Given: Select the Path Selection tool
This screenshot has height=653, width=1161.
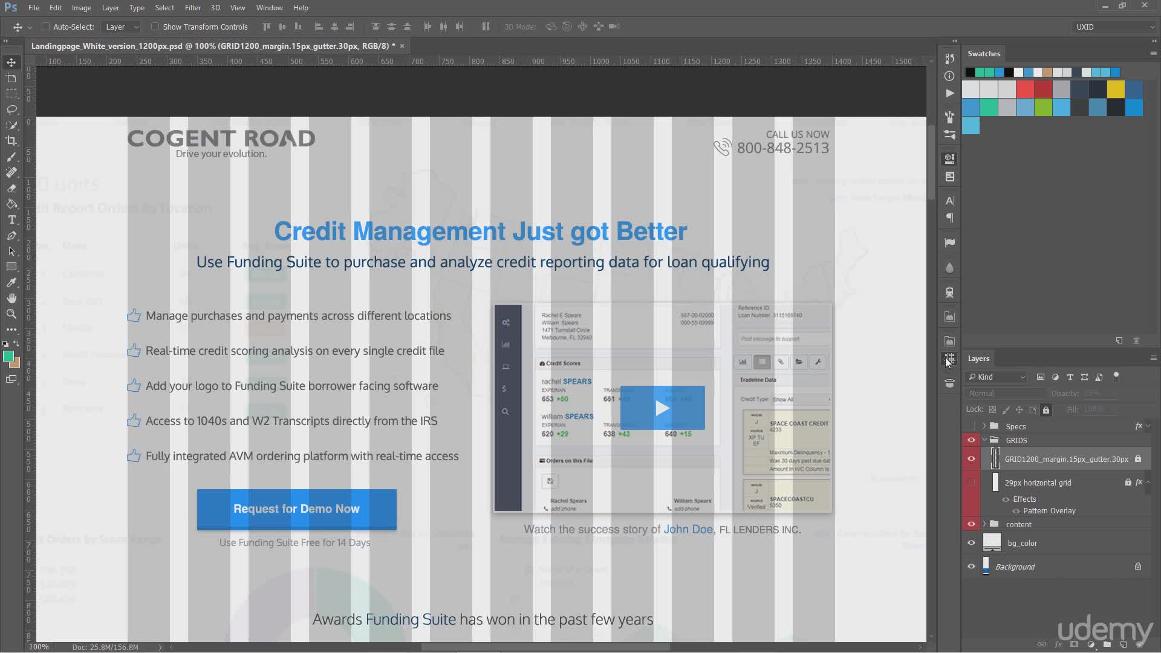Looking at the screenshot, I should click(x=11, y=251).
